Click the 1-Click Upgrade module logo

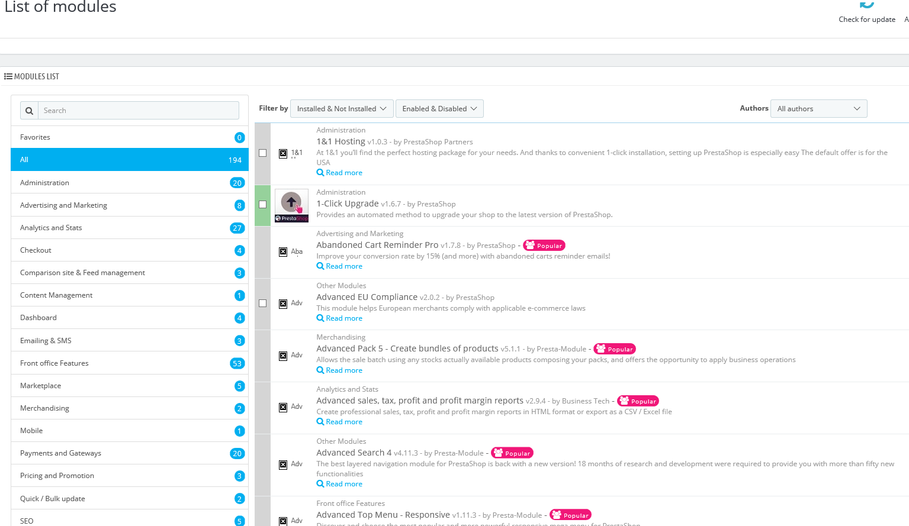point(291,205)
